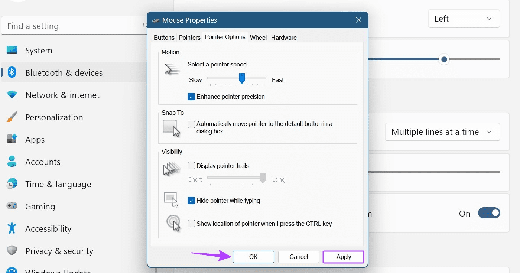Click the 'Select a pointer speed:' label
Image resolution: width=520 pixels, height=273 pixels.
click(218, 64)
